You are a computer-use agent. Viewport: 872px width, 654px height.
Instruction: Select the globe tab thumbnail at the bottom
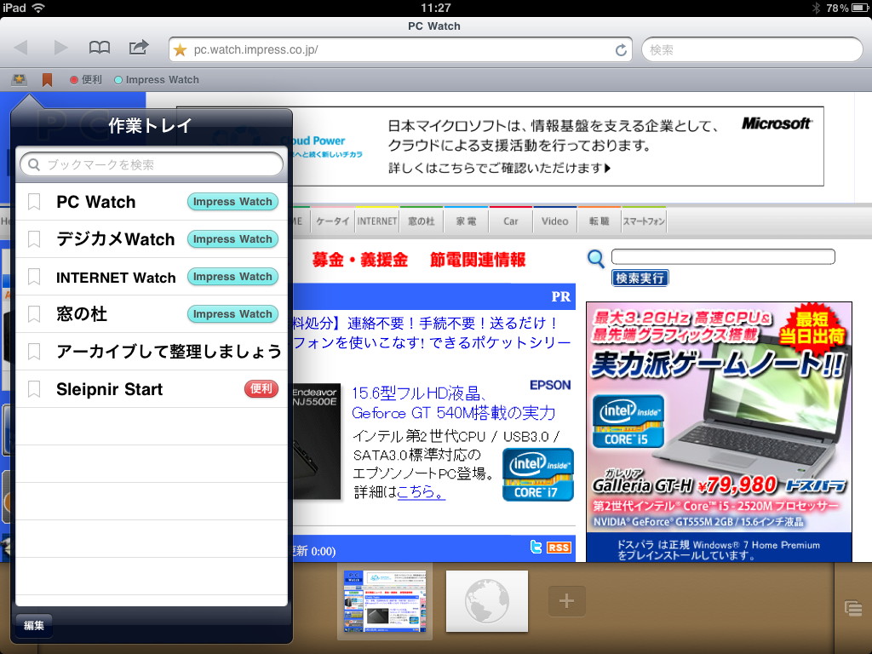pos(486,601)
